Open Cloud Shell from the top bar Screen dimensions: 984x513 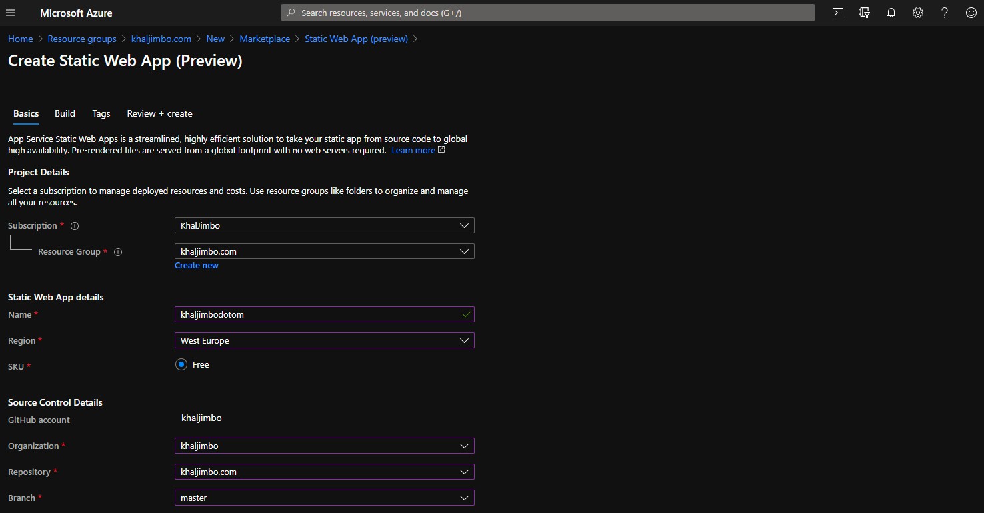tap(838, 13)
